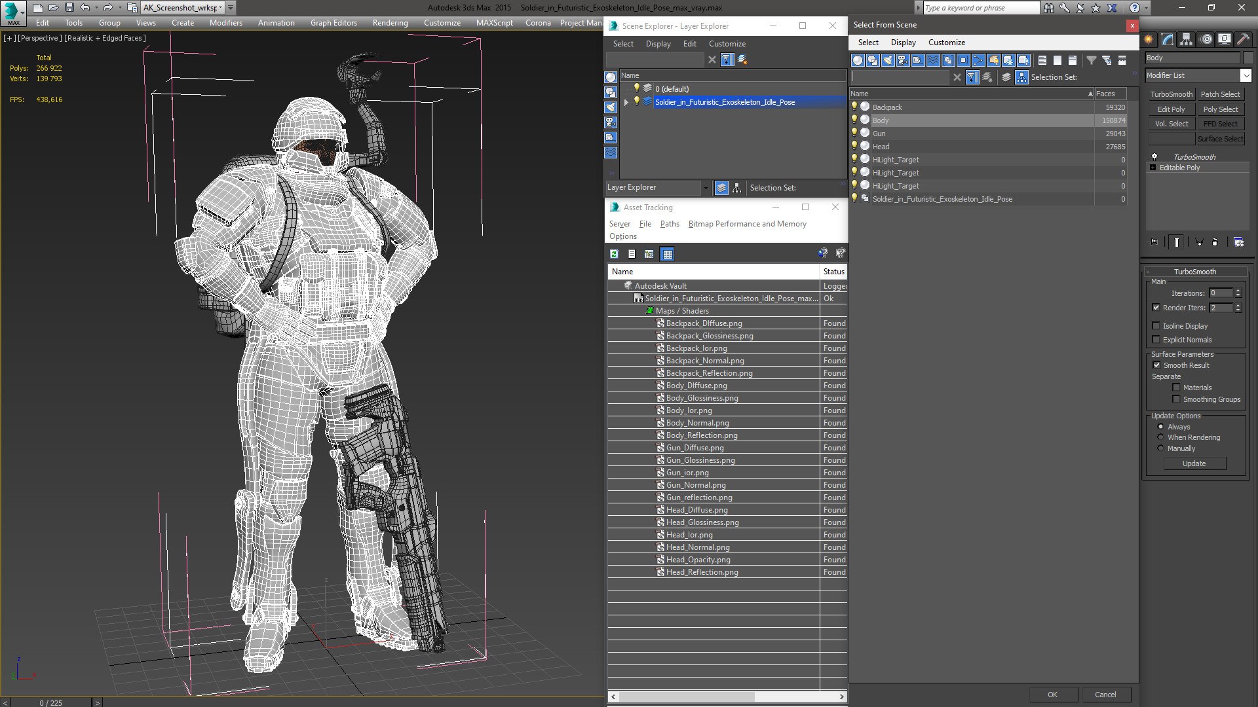1258x707 pixels.
Task: Click the Edit Poly modifier button
Action: point(1171,109)
